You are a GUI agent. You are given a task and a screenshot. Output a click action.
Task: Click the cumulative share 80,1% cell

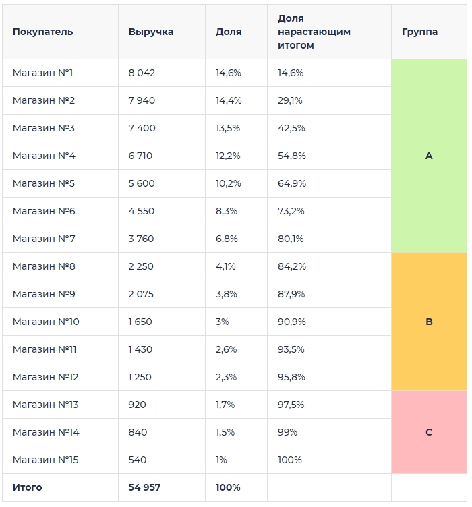pyautogui.click(x=329, y=239)
